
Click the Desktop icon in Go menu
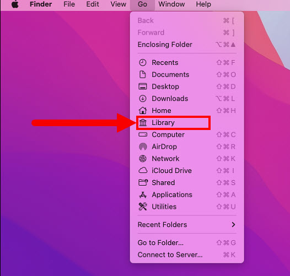tap(143, 86)
